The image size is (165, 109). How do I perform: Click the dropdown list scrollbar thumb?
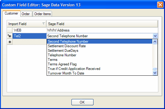[x=155, y=69]
